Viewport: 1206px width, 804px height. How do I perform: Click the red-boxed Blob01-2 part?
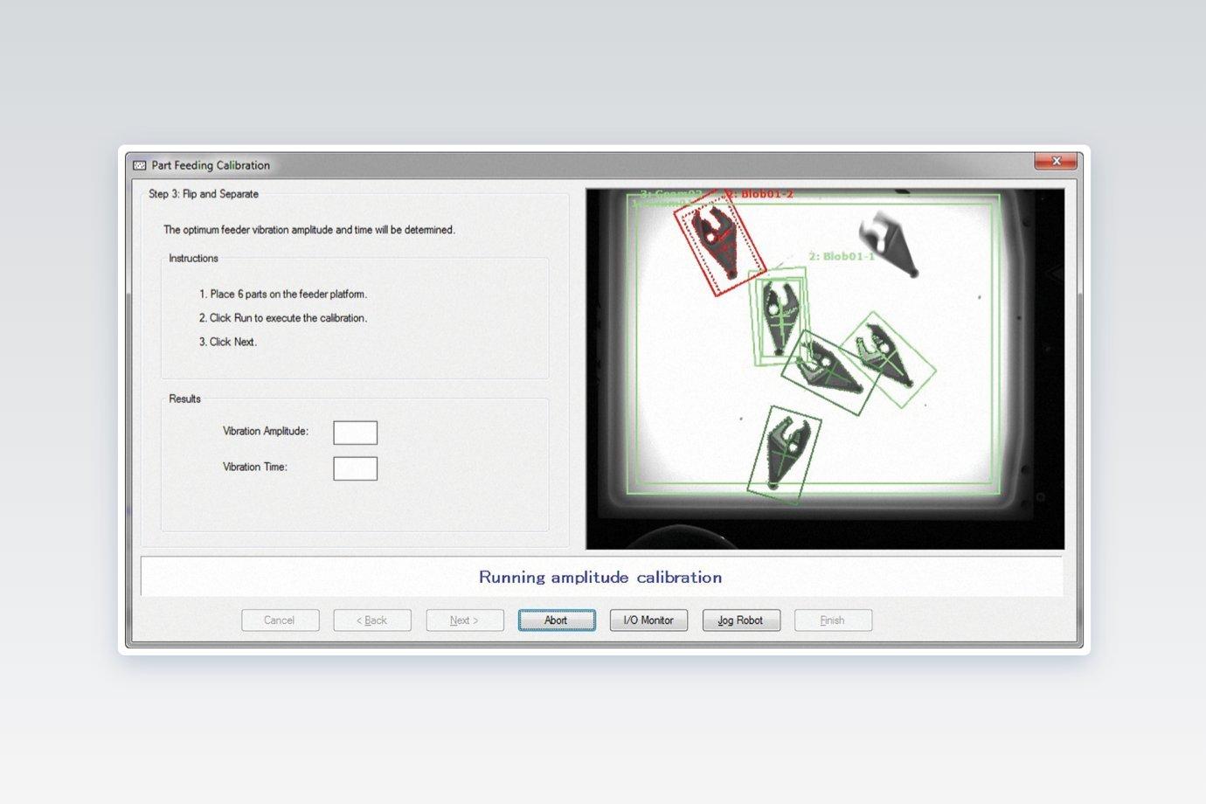coord(720,244)
